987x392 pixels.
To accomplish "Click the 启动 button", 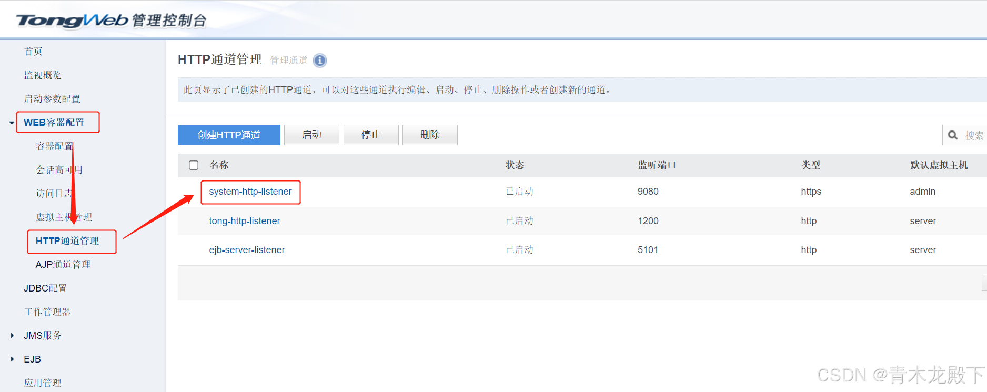I will tap(311, 135).
